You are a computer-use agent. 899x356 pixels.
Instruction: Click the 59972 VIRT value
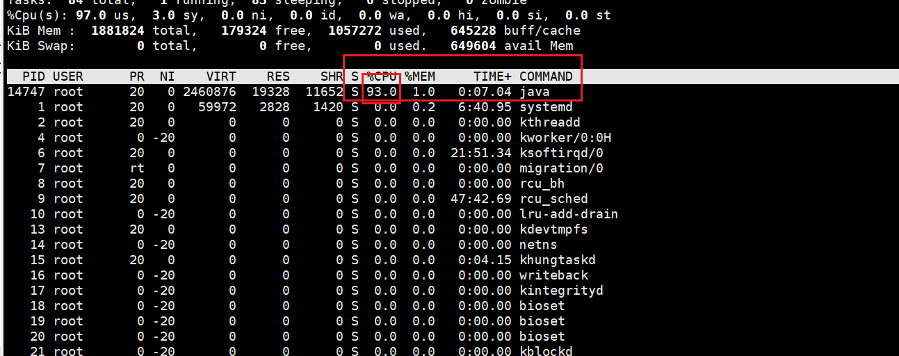click(x=217, y=107)
